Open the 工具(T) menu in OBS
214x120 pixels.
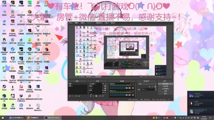pyautogui.click(x=106, y=23)
